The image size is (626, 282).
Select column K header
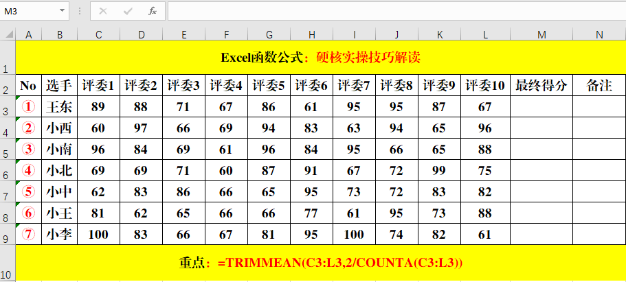pyautogui.click(x=440, y=35)
